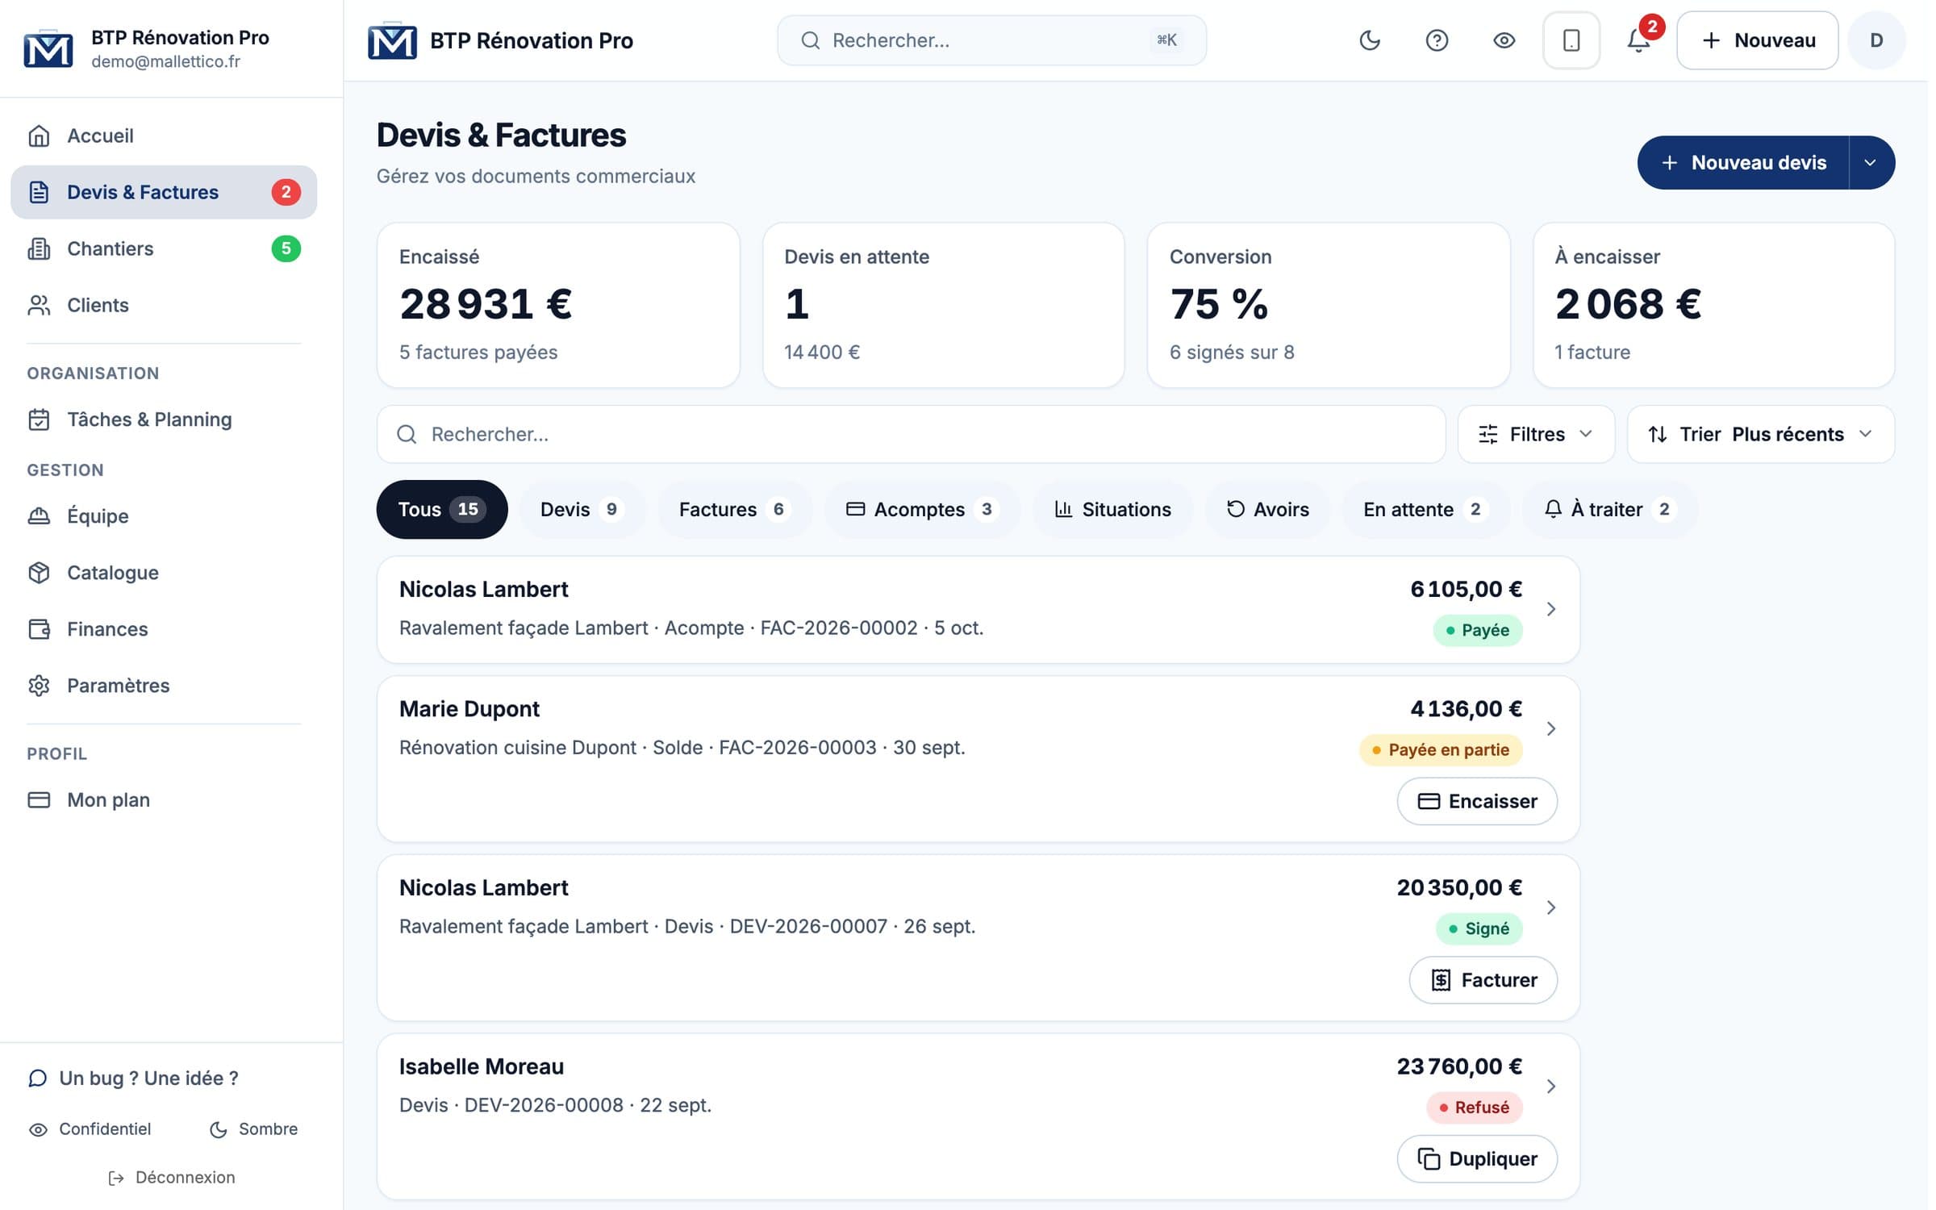Open Chantiers section in sidebar

tap(164, 248)
